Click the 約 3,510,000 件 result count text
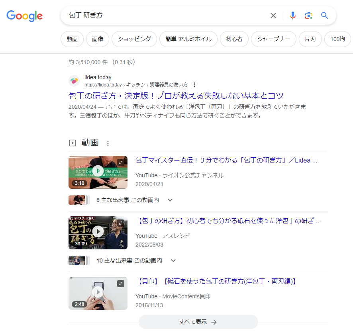The image size is (353, 333). [x=88, y=62]
